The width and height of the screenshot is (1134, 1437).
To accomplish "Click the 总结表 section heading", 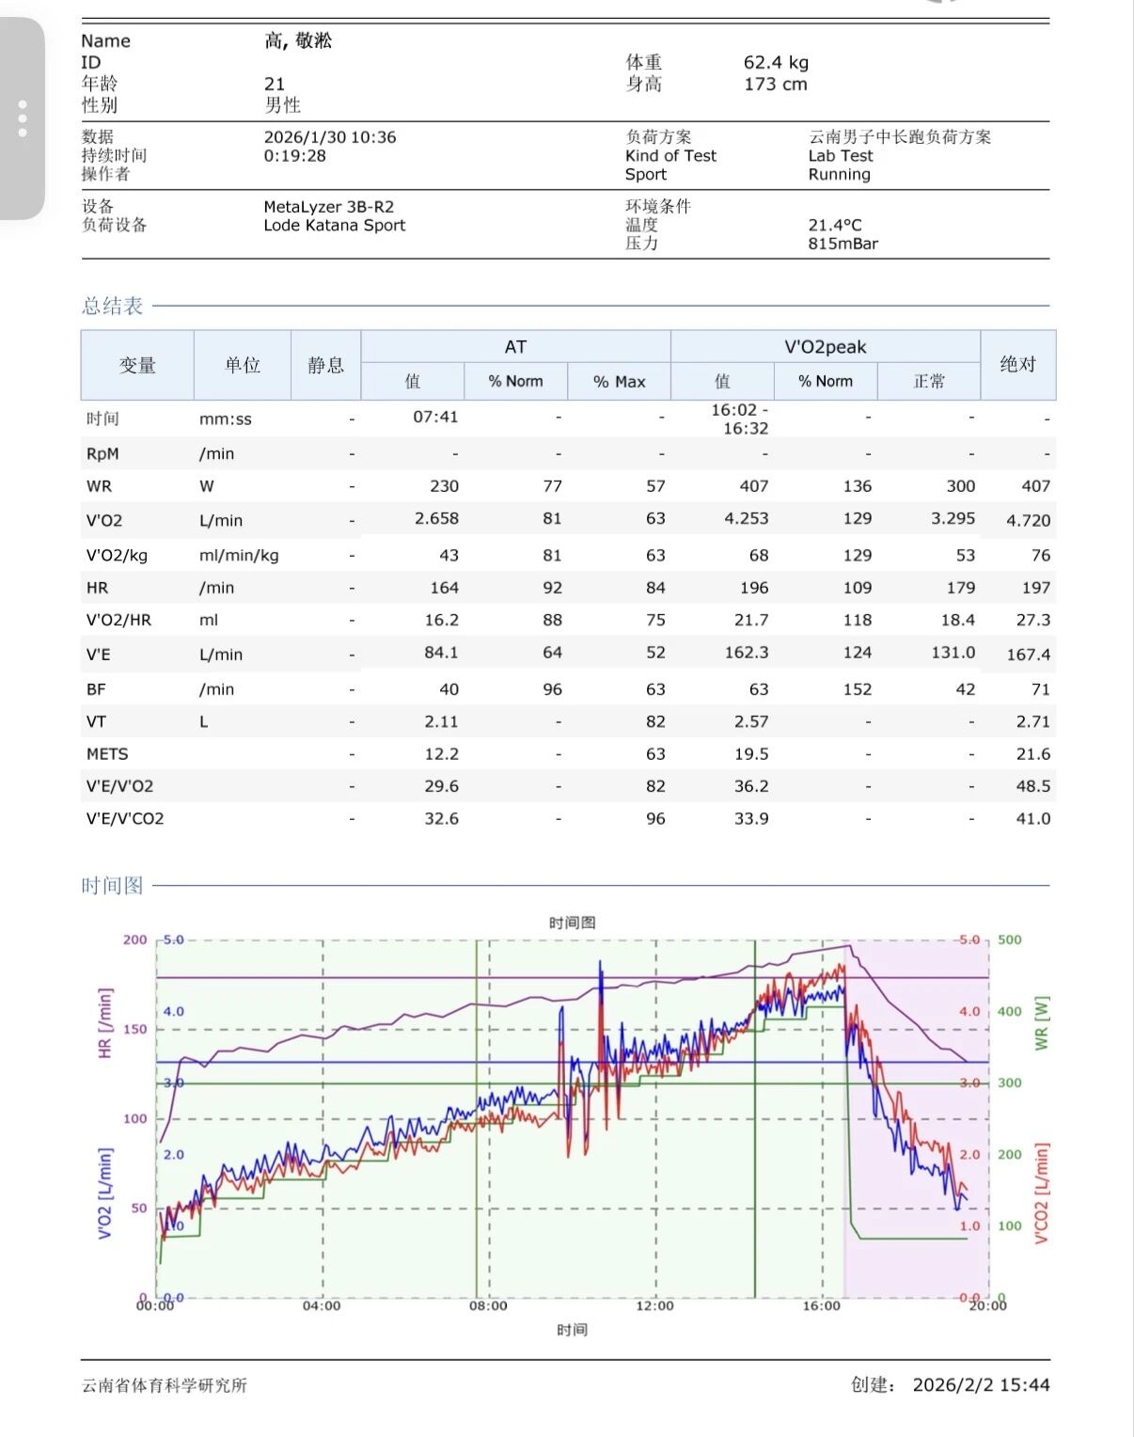I will pyautogui.click(x=112, y=306).
